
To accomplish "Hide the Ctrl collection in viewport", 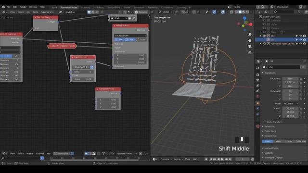I will pyautogui.click(x=300, y=36).
